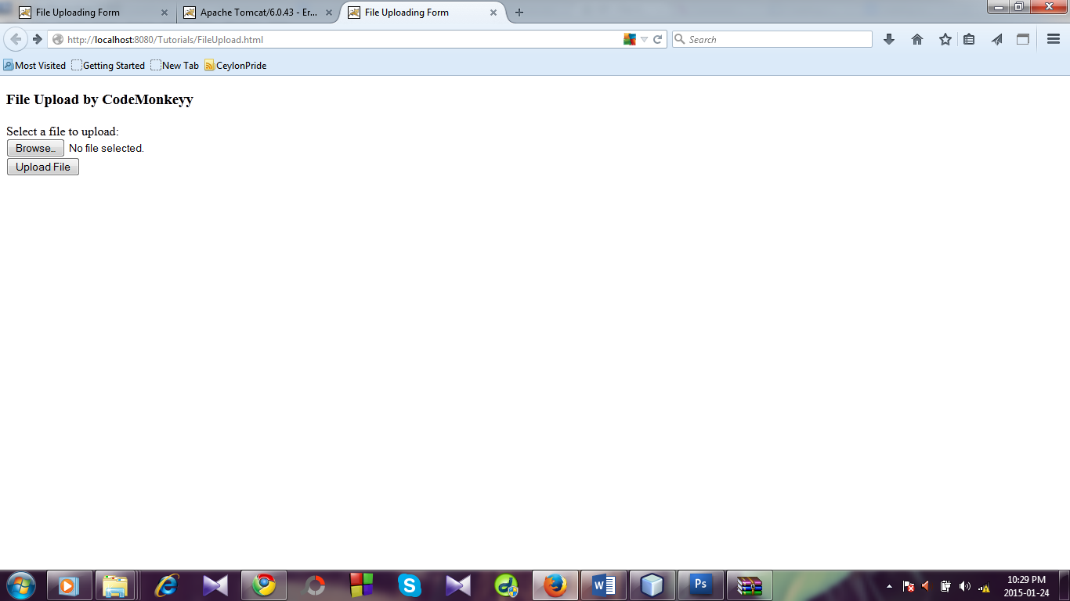Image resolution: width=1070 pixels, height=601 pixels.
Task: Open the volume control in system tray
Action: (965, 585)
